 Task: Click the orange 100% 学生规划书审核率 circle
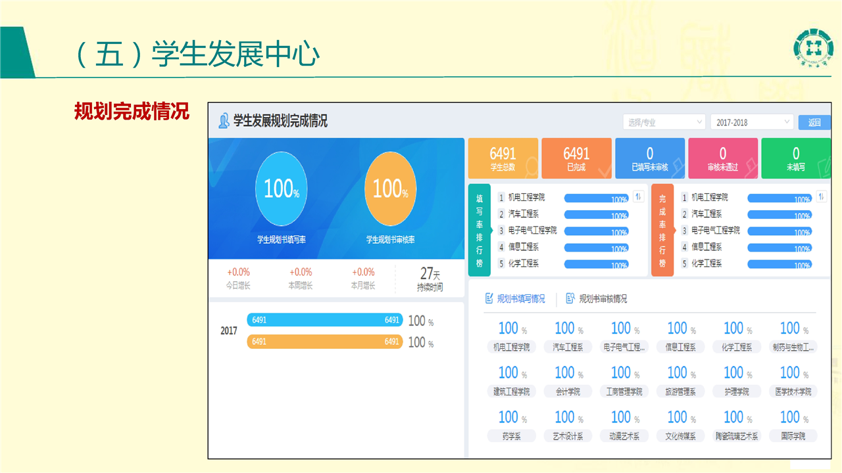point(390,189)
